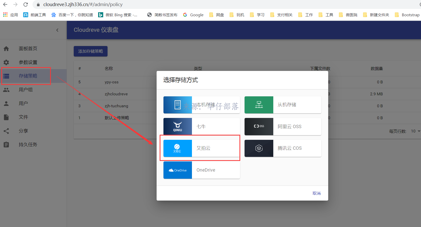Collapse the sidebar with chevron arrow
The width and height of the screenshot is (421, 227).
tap(57, 30)
